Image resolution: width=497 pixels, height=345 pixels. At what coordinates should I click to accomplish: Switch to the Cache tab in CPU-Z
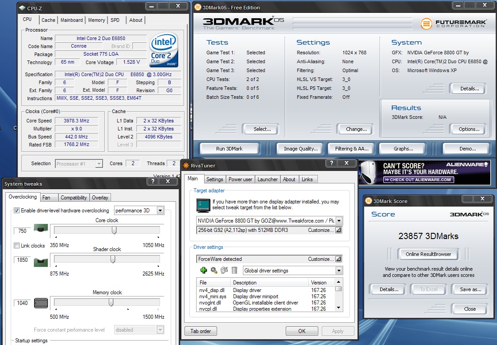pos(48,20)
